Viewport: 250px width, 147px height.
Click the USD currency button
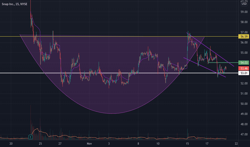click(x=244, y=4)
